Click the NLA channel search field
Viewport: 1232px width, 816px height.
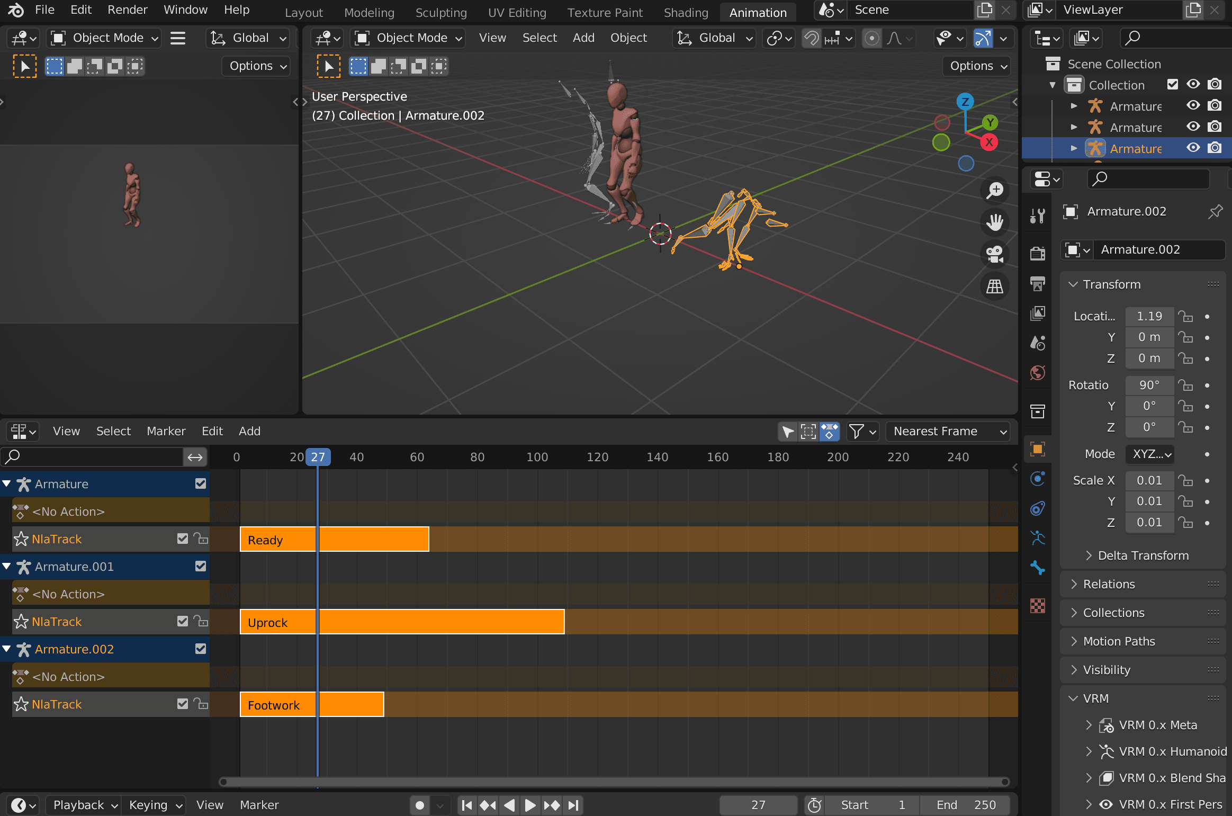[92, 457]
